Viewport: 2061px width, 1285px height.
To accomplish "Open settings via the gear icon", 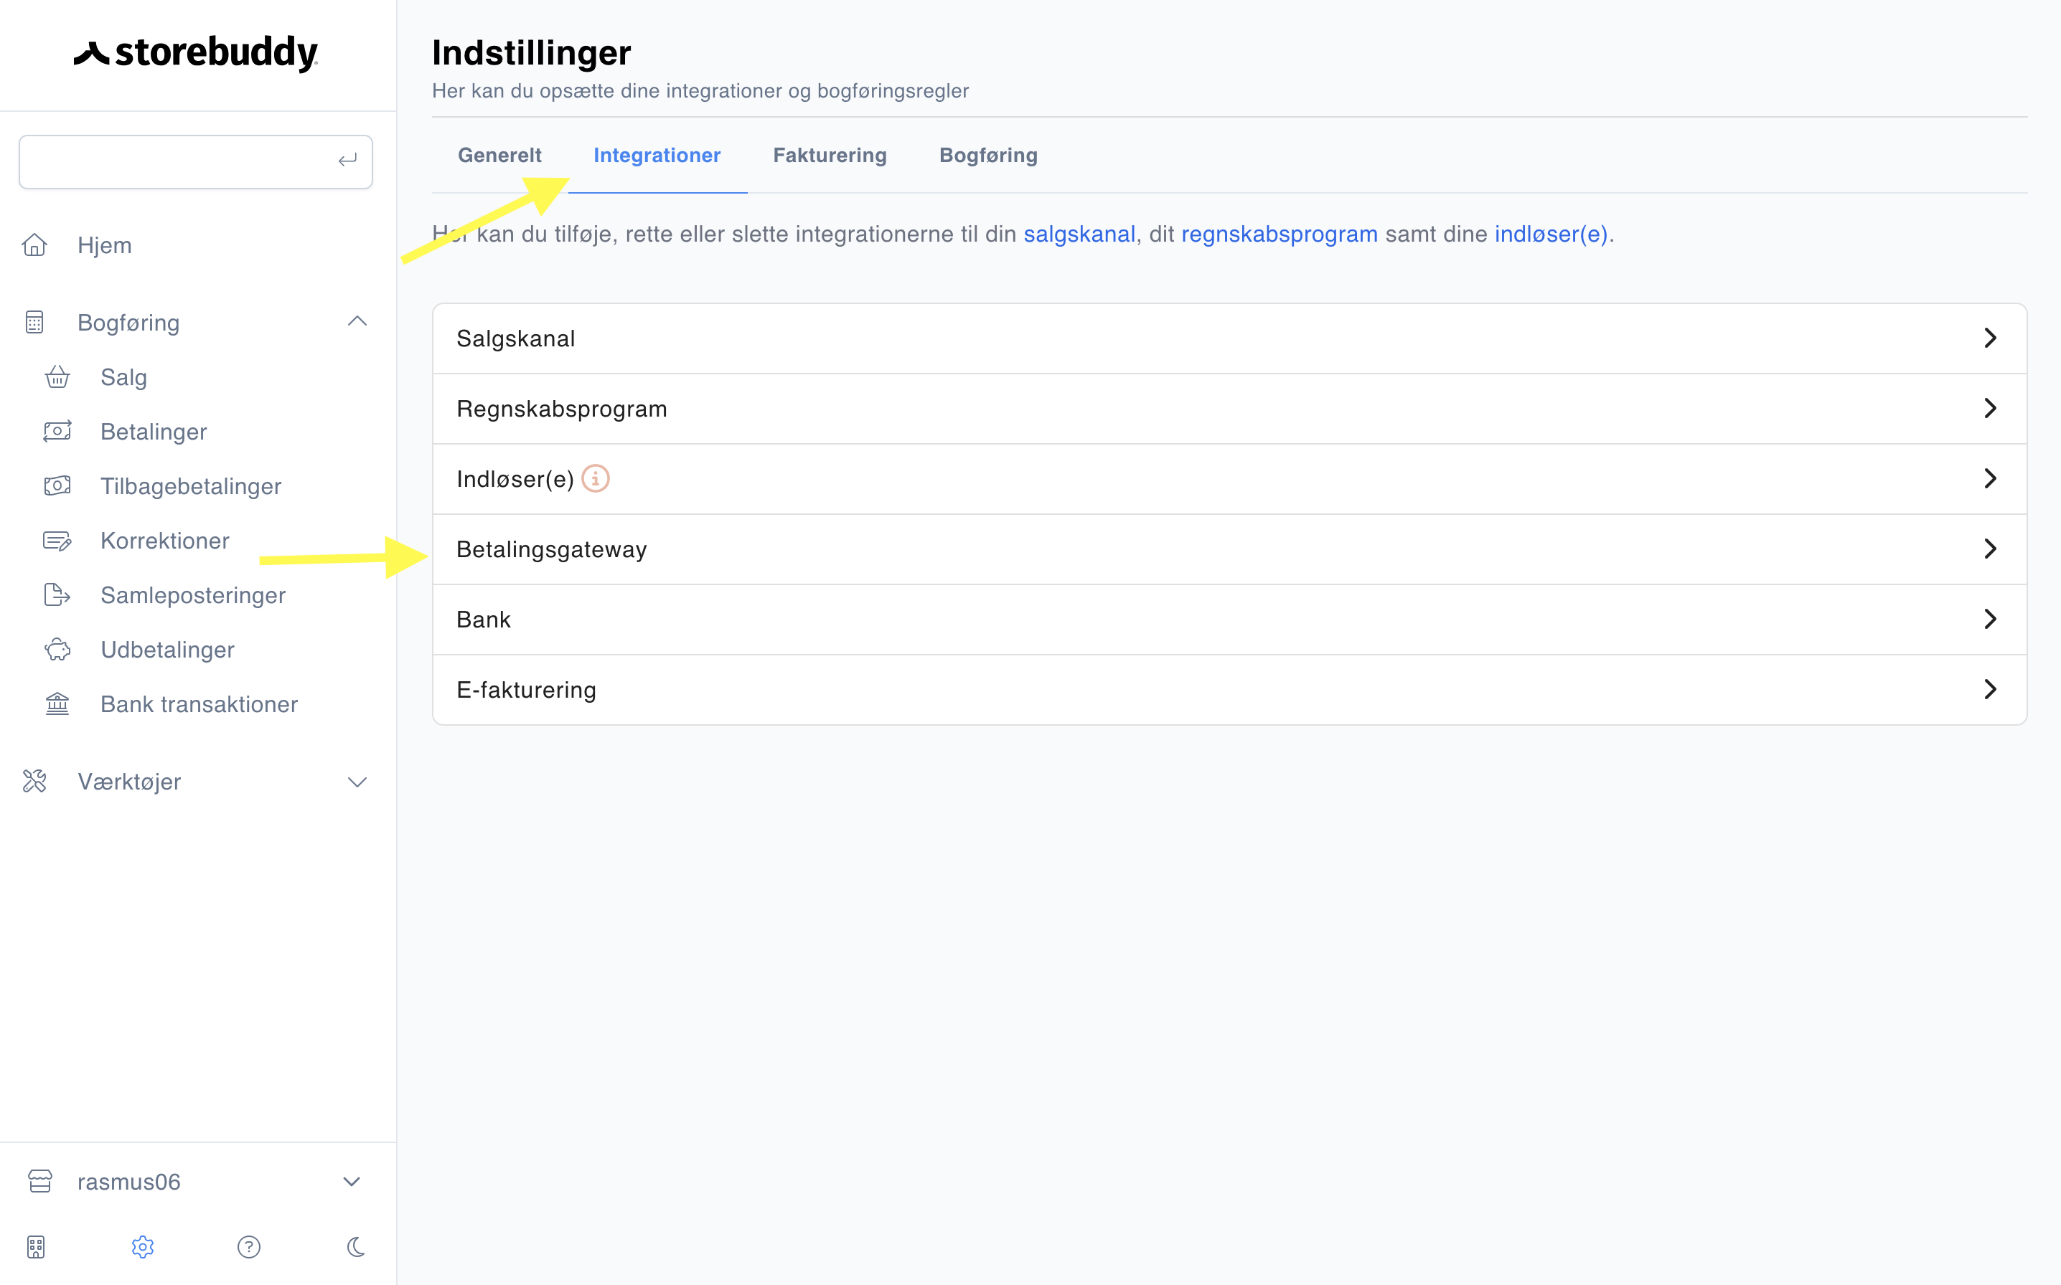I will point(142,1247).
